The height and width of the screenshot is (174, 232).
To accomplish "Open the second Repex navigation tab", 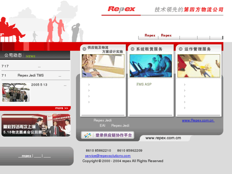I will 166,35.
